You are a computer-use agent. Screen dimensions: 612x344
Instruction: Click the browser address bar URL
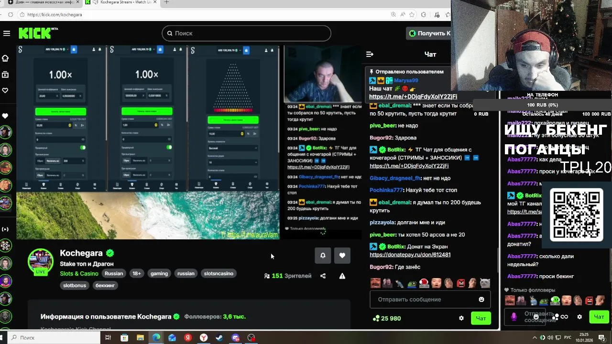(55, 15)
